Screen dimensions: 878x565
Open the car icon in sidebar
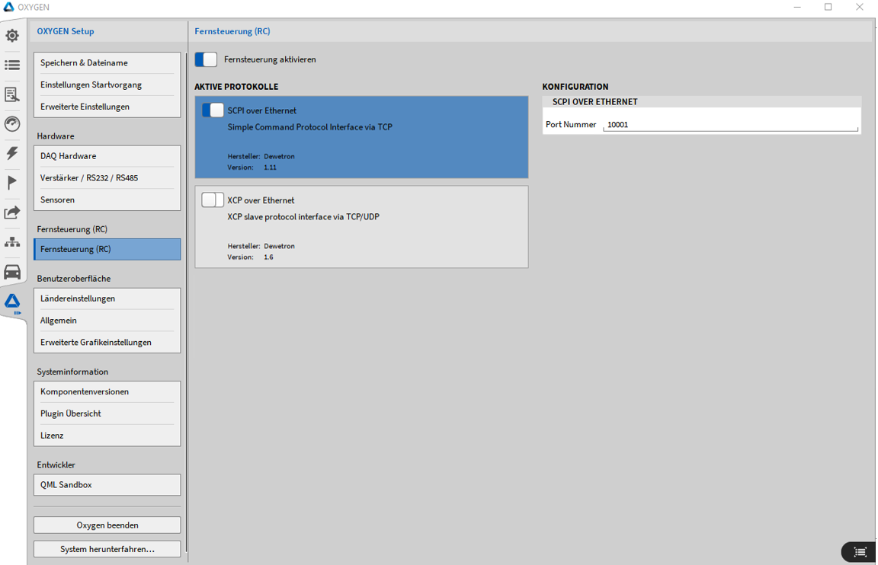tap(12, 272)
